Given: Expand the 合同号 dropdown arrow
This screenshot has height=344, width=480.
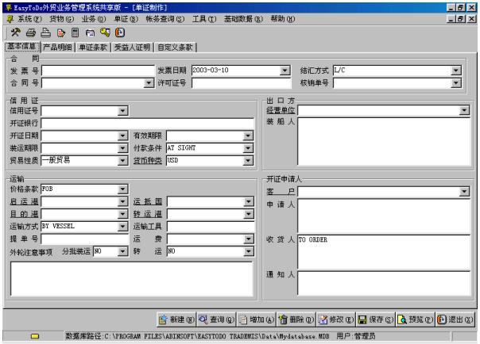Looking at the screenshot, I should [149, 82].
